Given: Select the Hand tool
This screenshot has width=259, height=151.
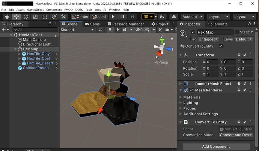Looking at the screenshot, I should (x=7, y=16).
